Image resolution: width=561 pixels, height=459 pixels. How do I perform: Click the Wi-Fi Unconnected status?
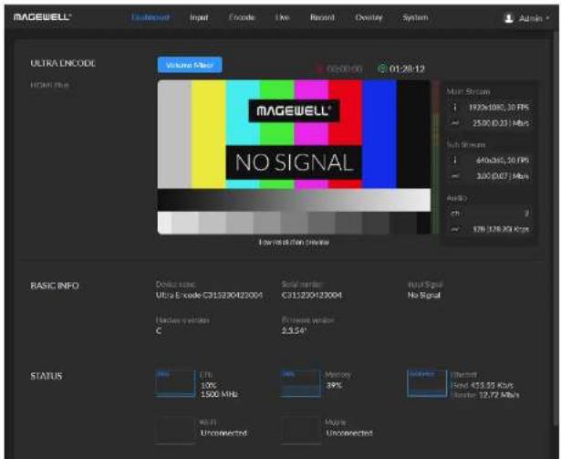pos(223,433)
